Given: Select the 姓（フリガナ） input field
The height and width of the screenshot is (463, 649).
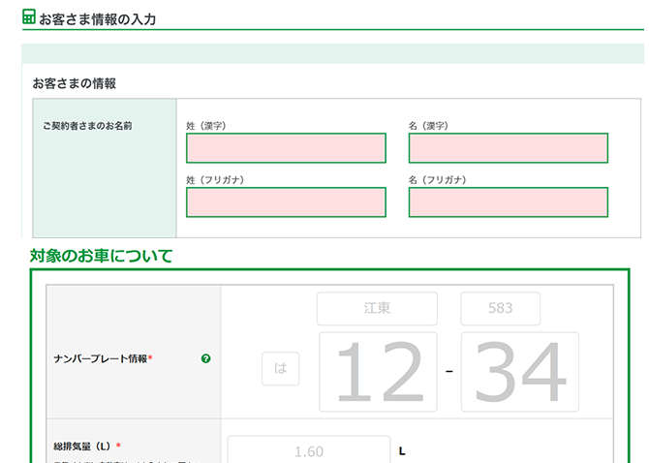Looking at the screenshot, I should 286,202.
